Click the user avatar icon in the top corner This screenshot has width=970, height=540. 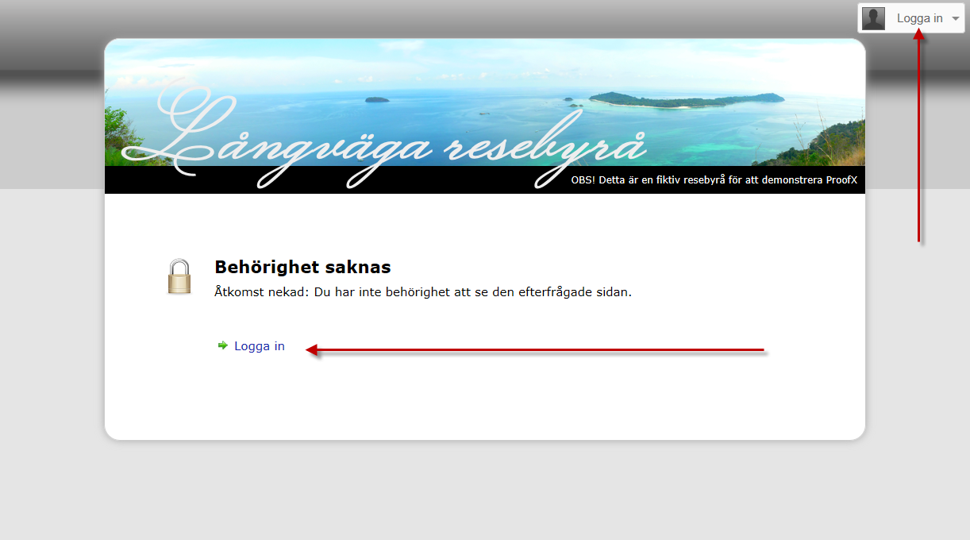click(x=873, y=18)
